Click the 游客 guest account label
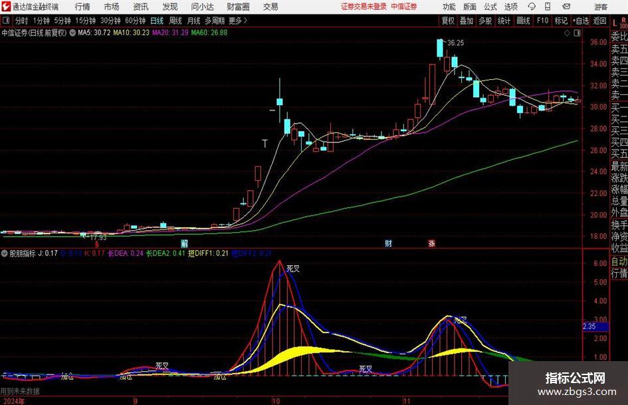This screenshot has width=628, height=405. pyautogui.click(x=601, y=7)
